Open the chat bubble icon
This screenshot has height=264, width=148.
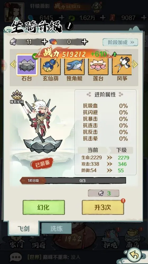16,257
